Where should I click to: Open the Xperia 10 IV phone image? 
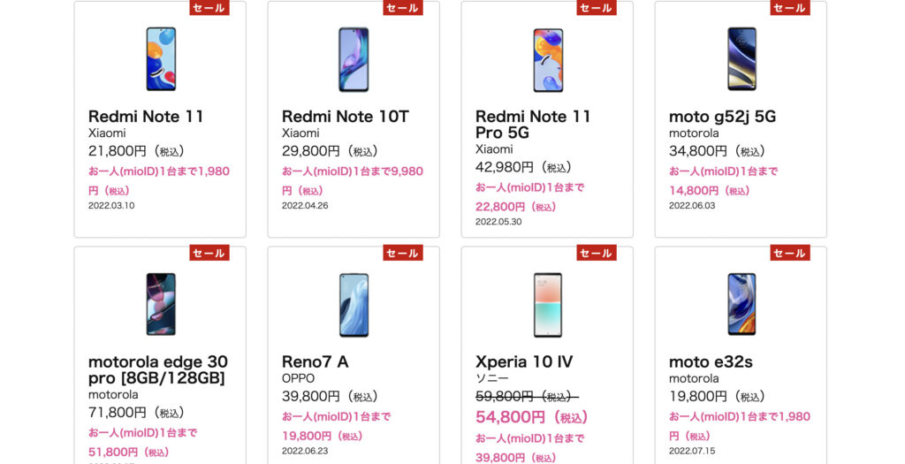pos(548,305)
